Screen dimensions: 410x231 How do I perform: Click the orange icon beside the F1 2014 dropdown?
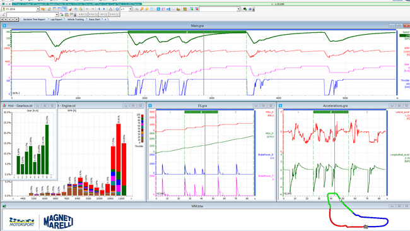tap(43, 9)
